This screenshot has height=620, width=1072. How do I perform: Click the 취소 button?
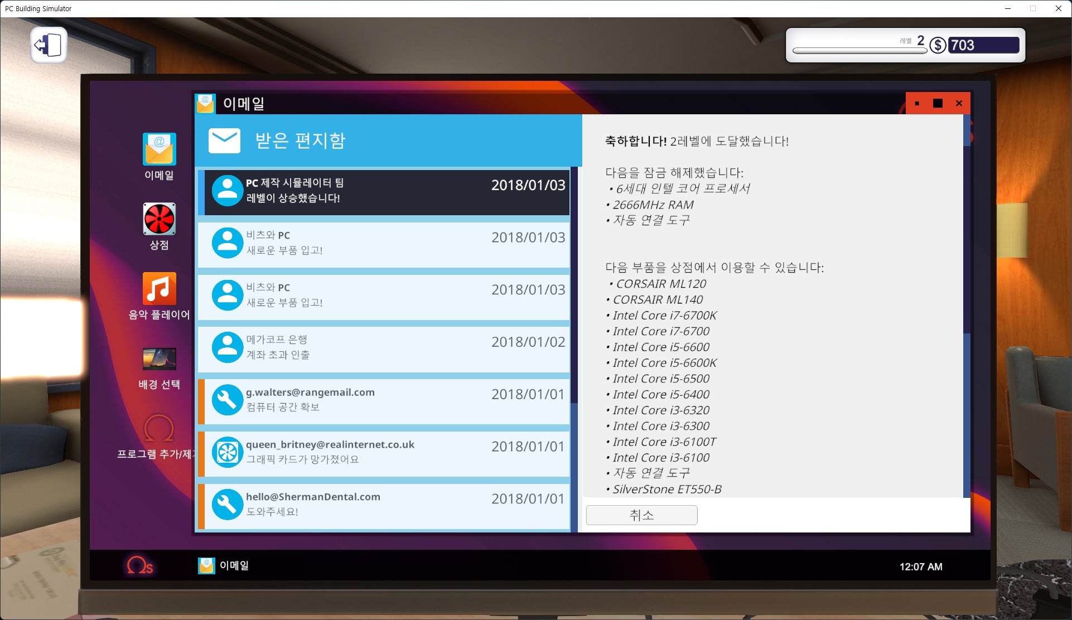[x=641, y=515]
